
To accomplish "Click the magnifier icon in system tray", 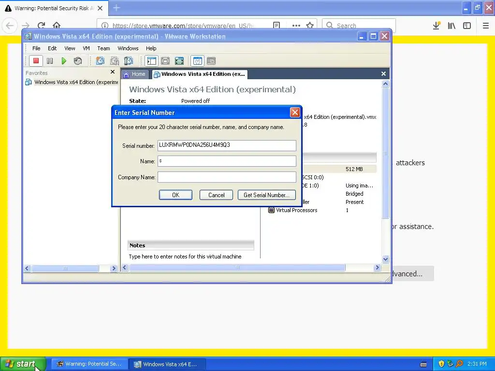I will [459, 364].
